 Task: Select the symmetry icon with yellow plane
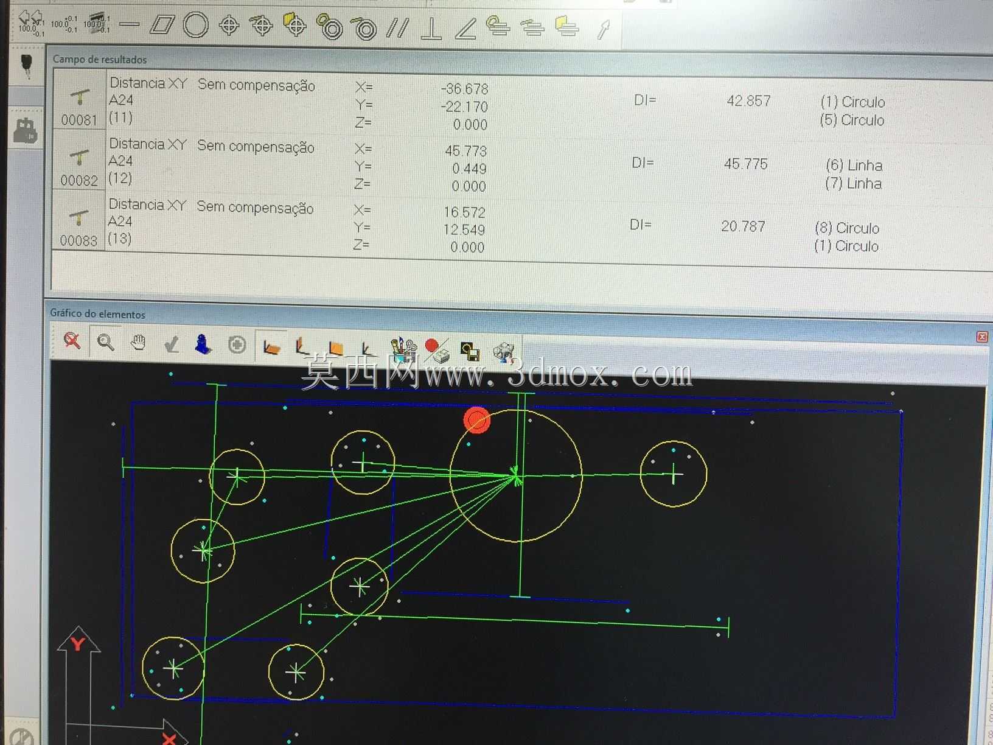point(566,26)
